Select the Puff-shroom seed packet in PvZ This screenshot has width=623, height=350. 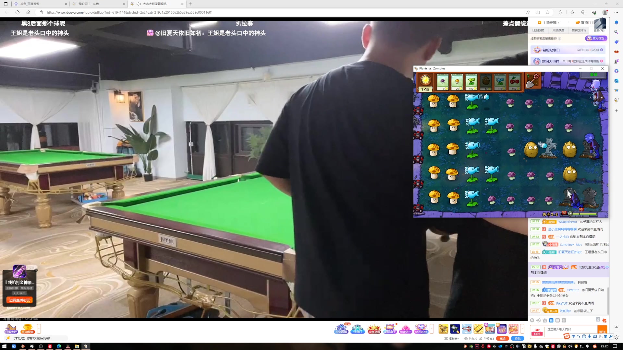(x=443, y=82)
